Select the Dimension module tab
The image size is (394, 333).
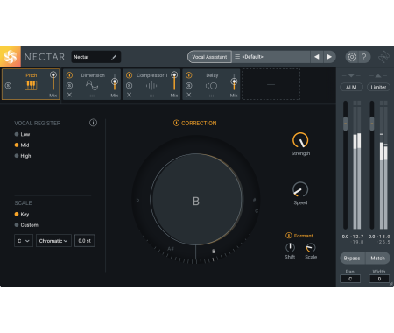click(x=92, y=84)
